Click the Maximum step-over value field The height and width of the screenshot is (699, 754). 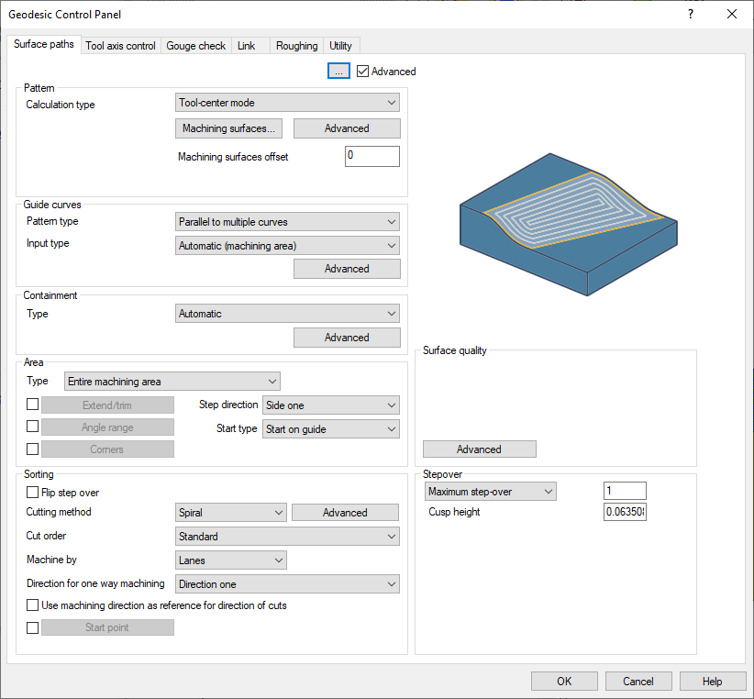pyautogui.click(x=625, y=491)
